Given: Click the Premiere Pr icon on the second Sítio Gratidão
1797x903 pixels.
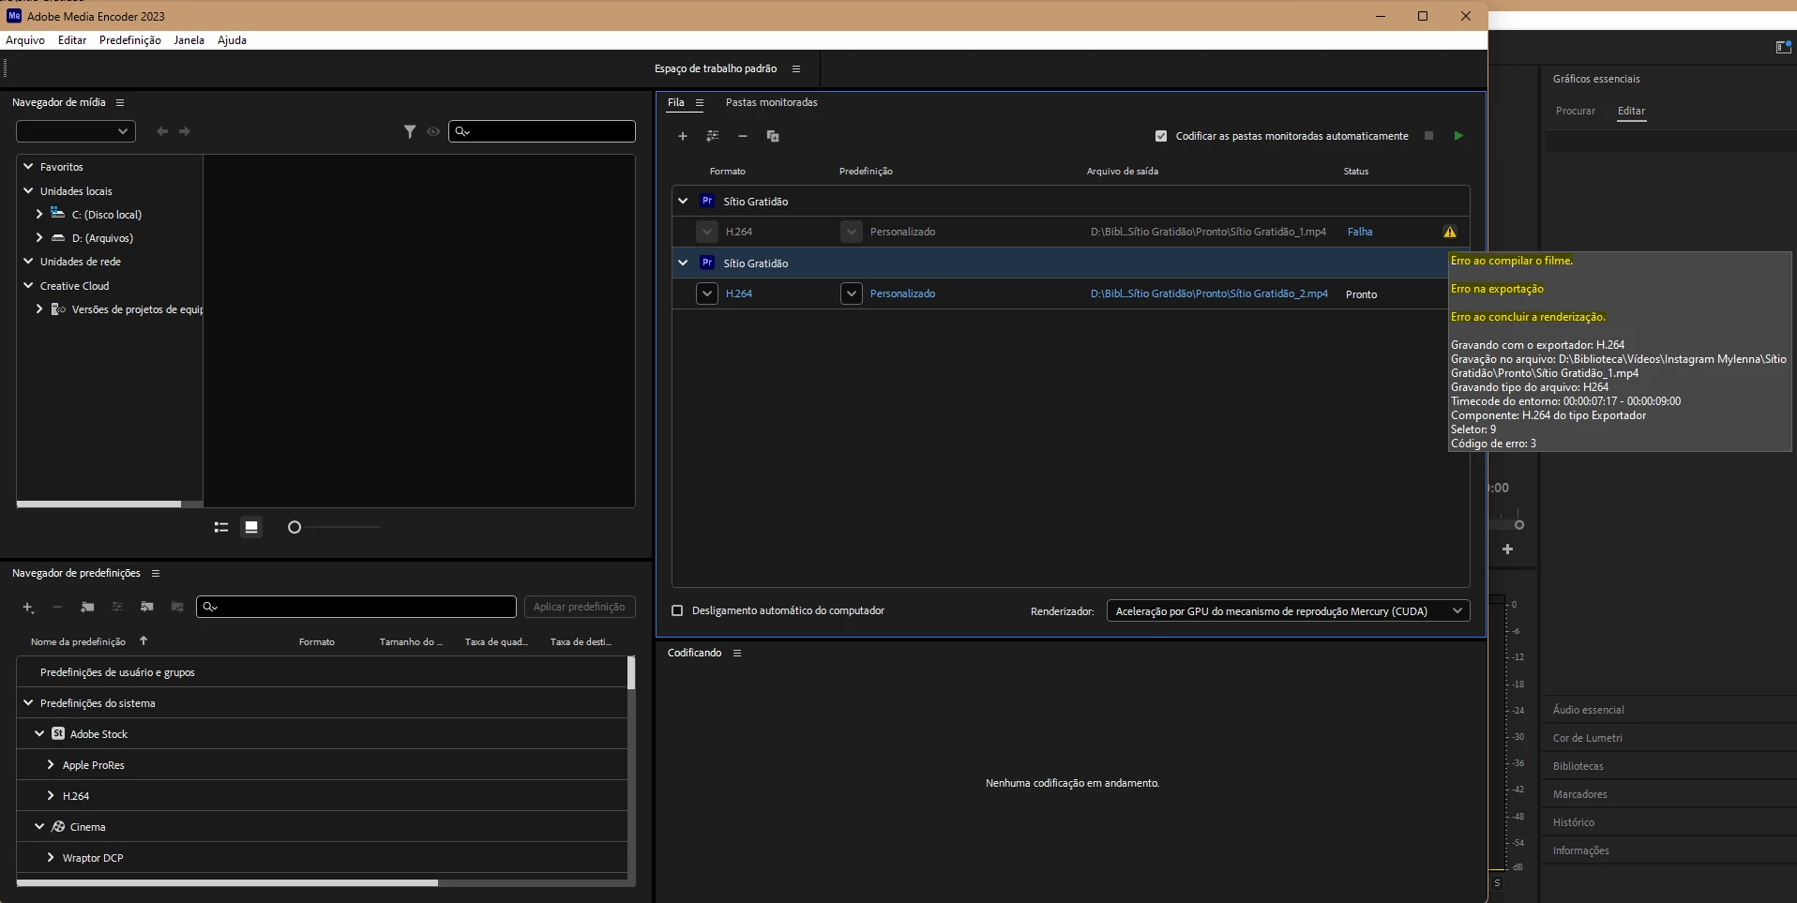Looking at the screenshot, I should click(708, 263).
